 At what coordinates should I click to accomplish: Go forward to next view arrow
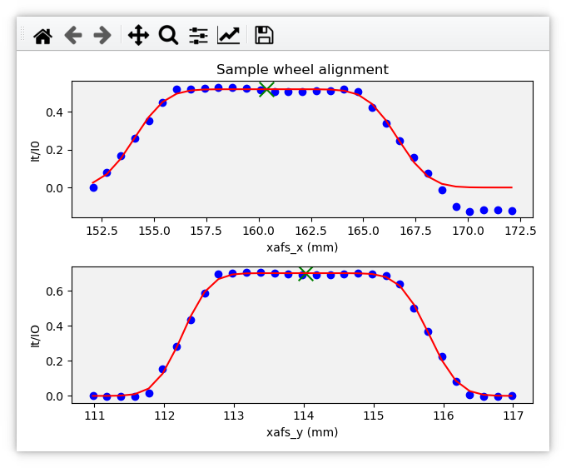click(x=102, y=35)
